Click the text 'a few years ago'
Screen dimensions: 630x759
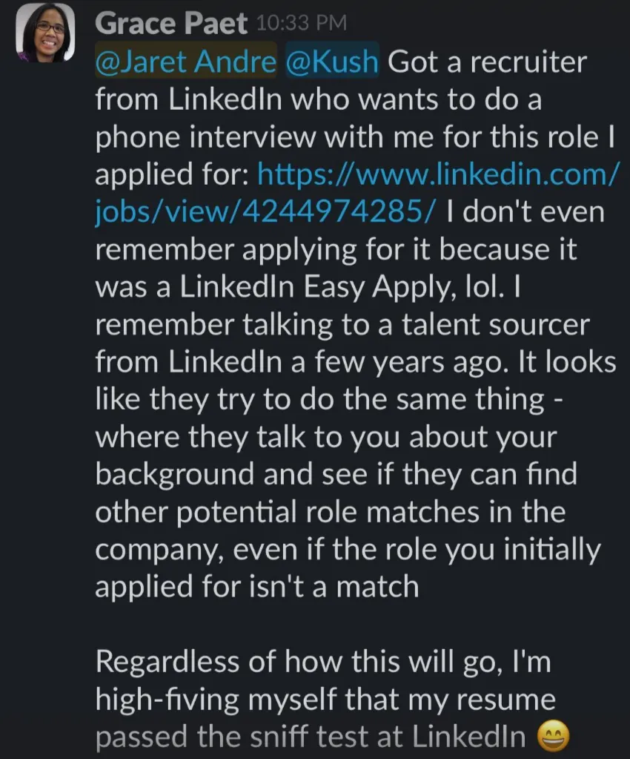(399, 361)
